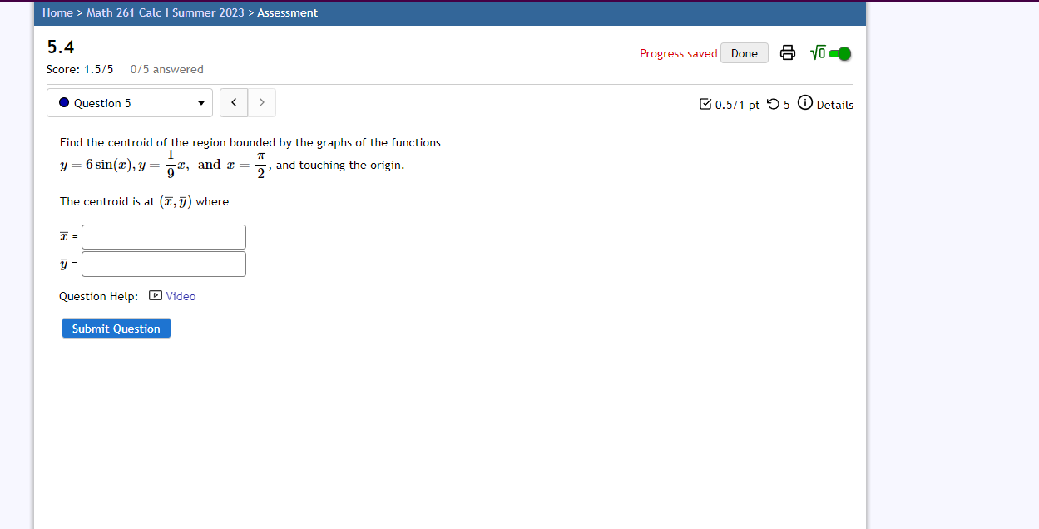This screenshot has height=529, width=1039.
Task: Go to next question arrow
Action: 262,103
